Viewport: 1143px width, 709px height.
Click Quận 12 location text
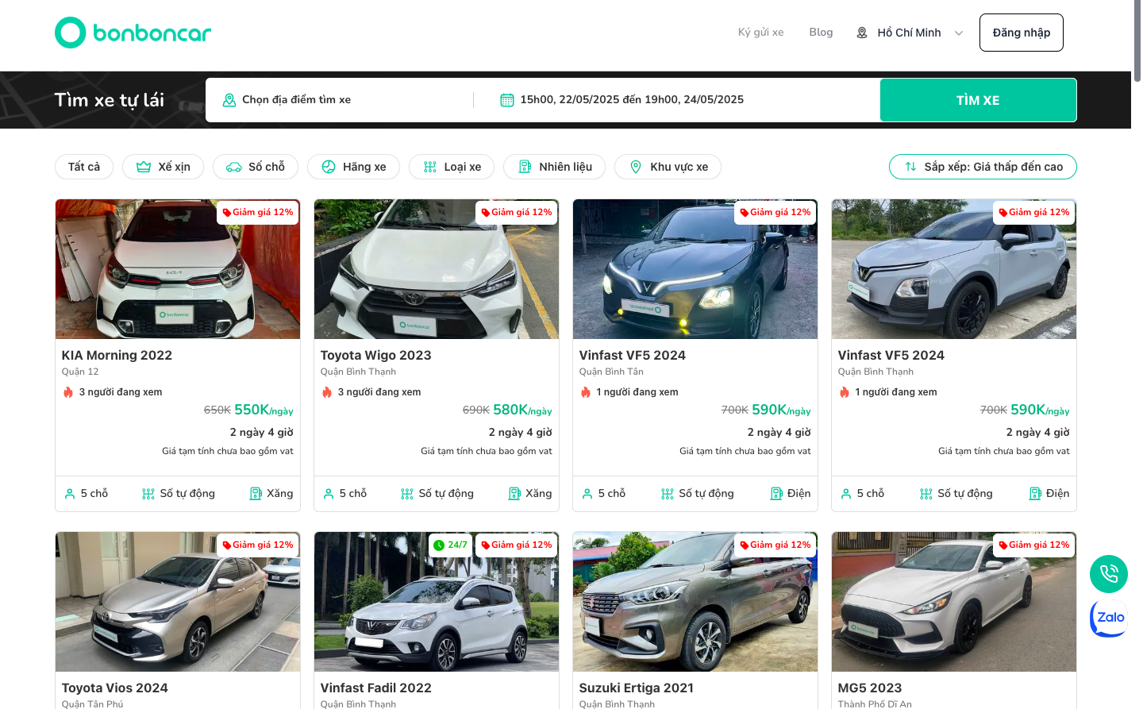(80, 372)
